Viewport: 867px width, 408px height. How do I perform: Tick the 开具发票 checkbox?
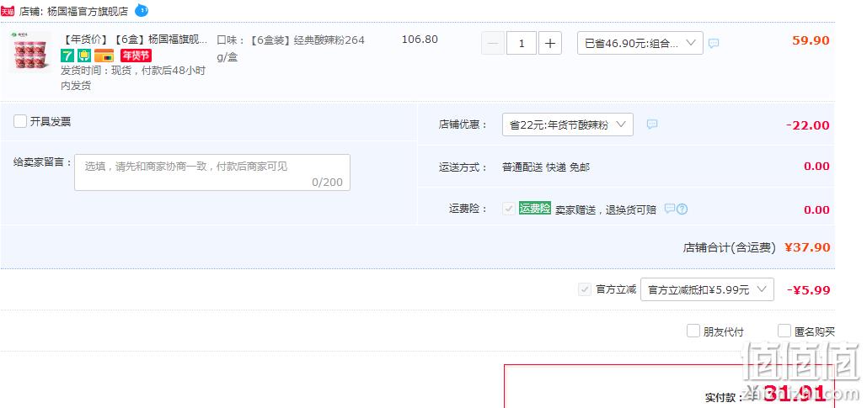(20, 121)
